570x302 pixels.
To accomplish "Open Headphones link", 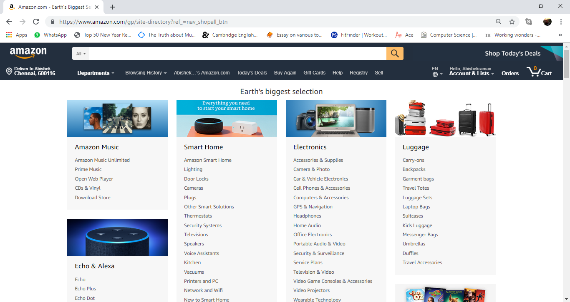I will click(307, 216).
